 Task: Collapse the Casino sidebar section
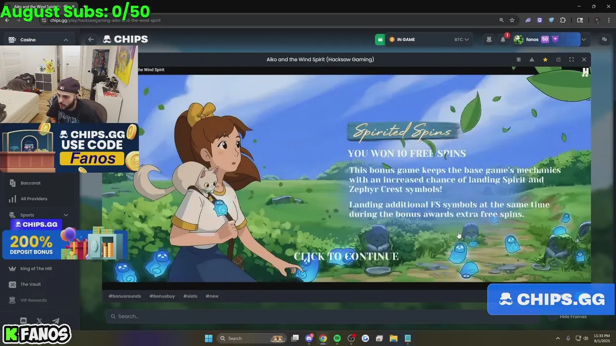coord(66,40)
